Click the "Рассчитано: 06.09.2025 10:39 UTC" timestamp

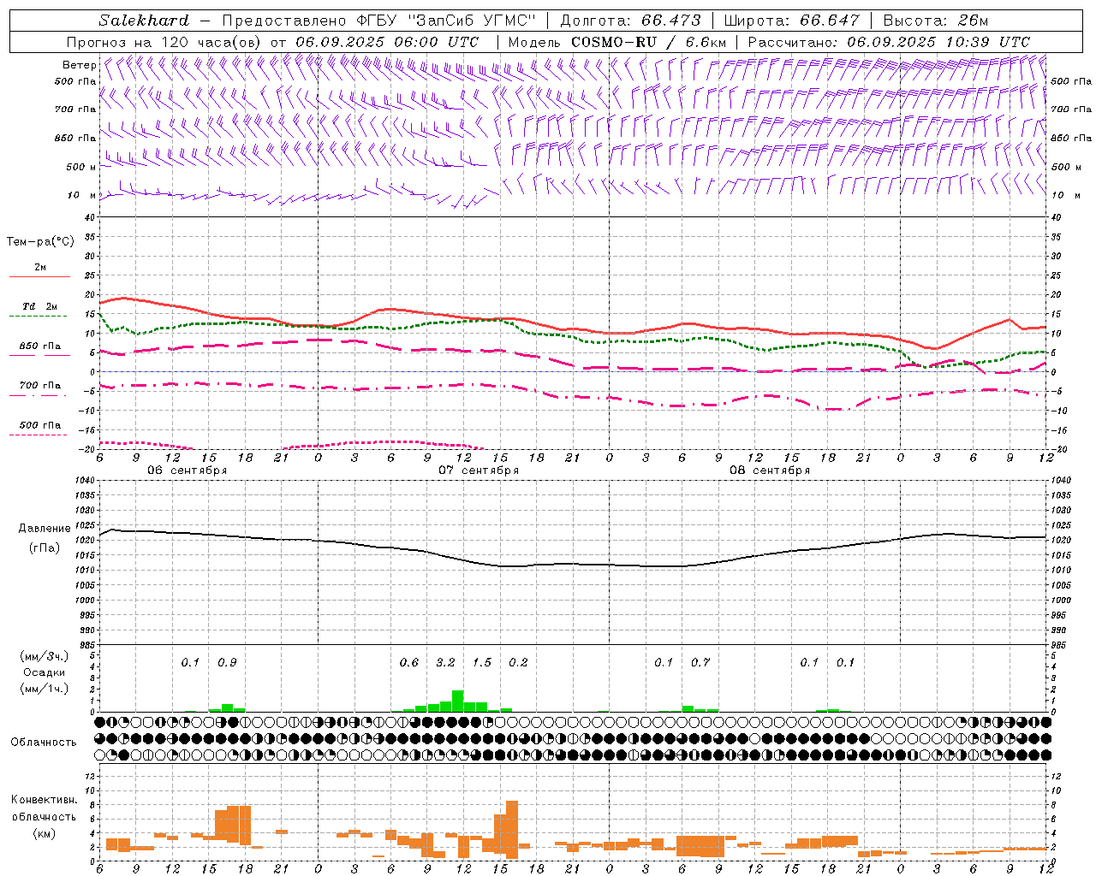point(889,42)
